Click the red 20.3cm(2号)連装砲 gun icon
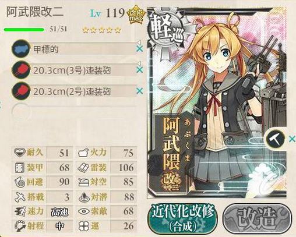 point(21,91)
